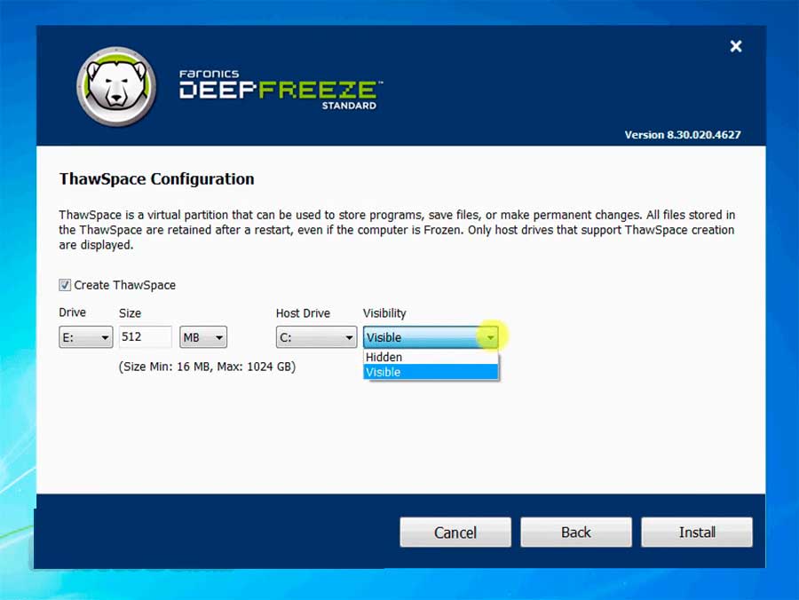Uncheck the Create ThawSpace checkbox
The height and width of the screenshot is (600, 799).
pyautogui.click(x=65, y=285)
